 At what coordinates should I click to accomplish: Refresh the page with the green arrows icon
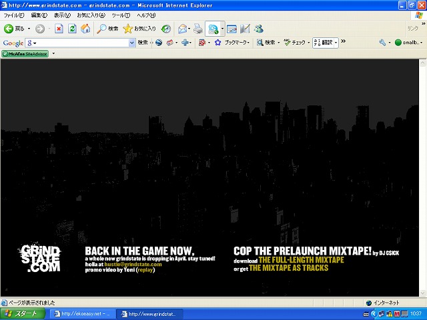tap(72, 29)
